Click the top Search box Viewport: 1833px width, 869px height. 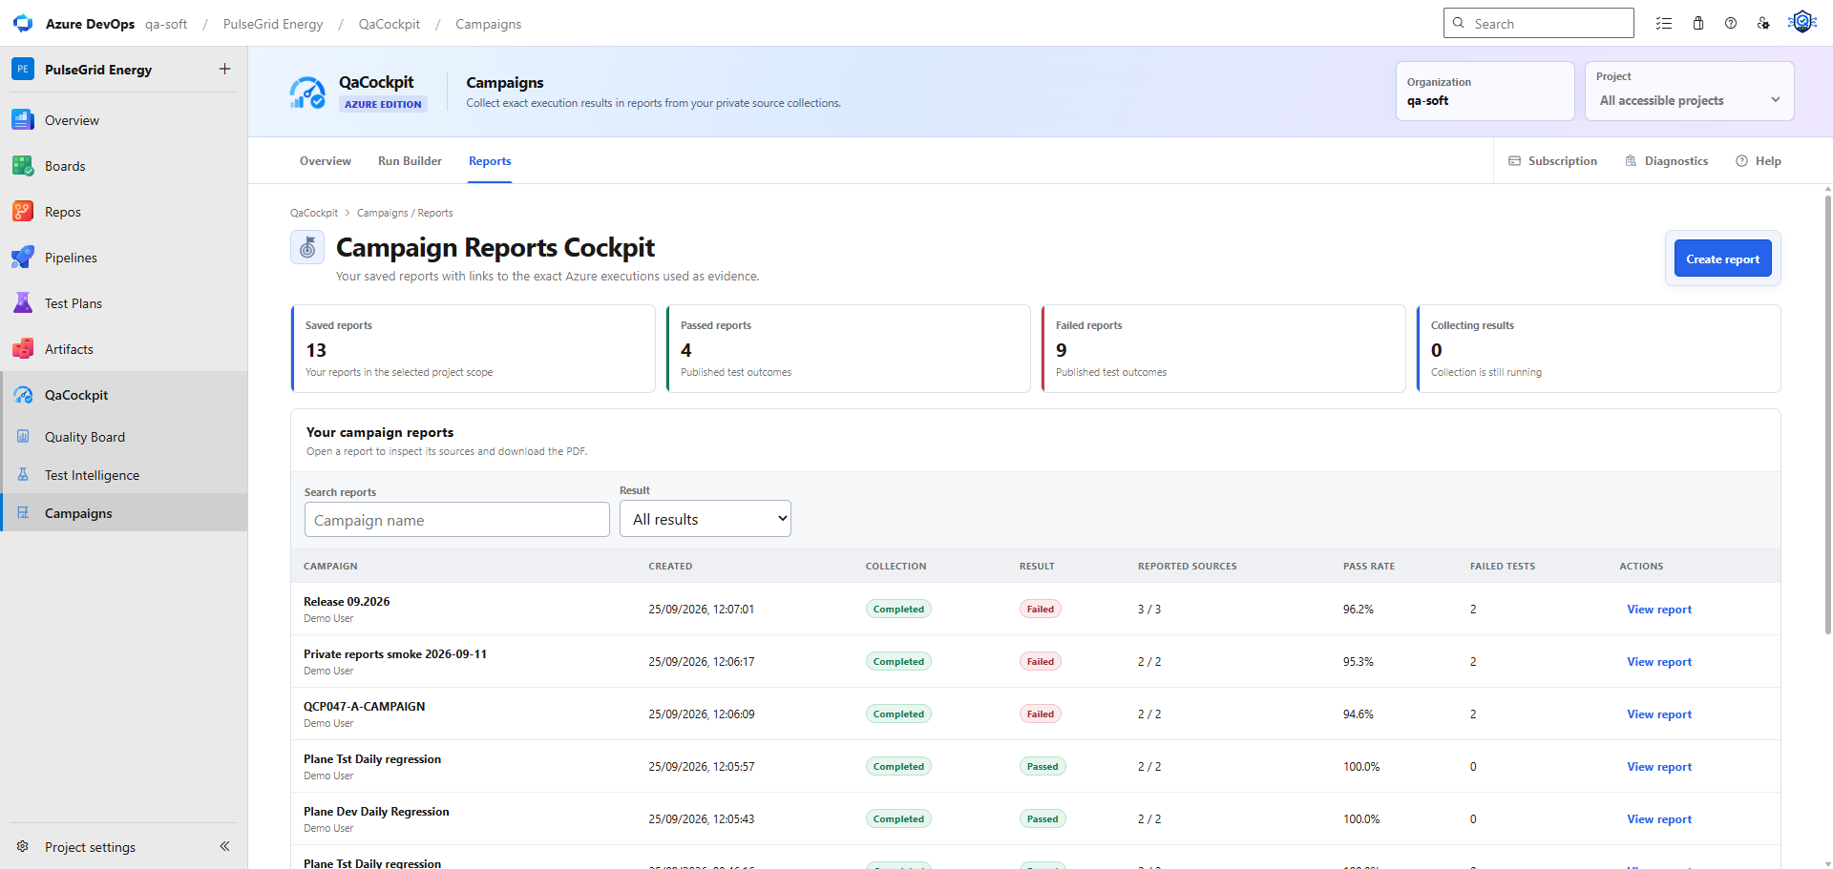(x=1539, y=23)
